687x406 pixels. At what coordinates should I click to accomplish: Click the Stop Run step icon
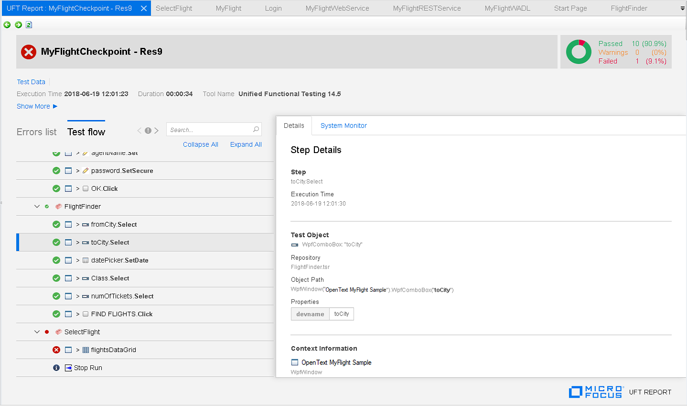coord(68,368)
